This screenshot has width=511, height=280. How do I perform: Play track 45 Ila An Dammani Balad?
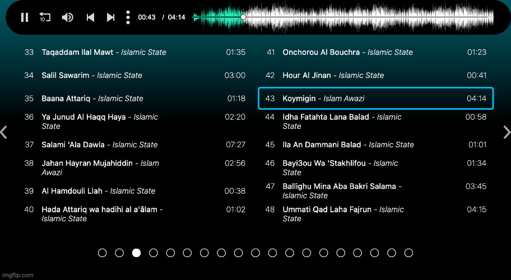coord(376,144)
